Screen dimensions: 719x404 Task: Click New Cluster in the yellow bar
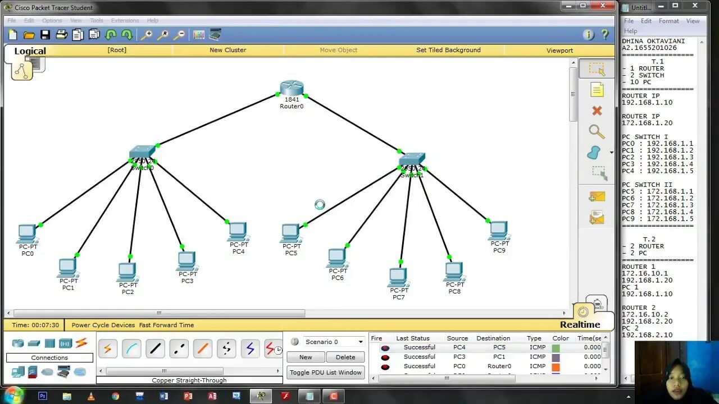tap(228, 50)
